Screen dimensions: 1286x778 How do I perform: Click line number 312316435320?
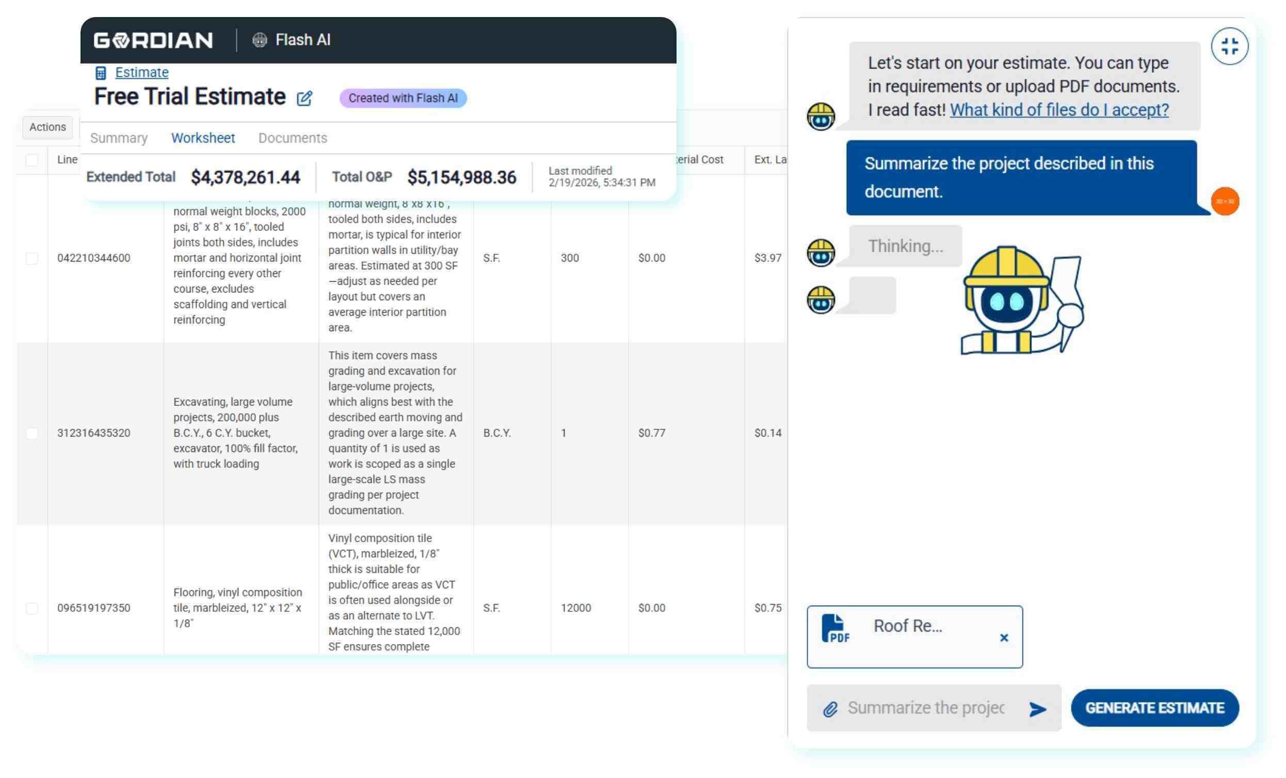click(94, 433)
